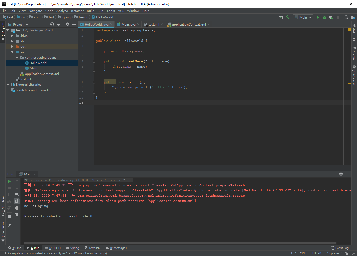Open the Terminal tool window
Screen dimensions: 357x256
pyautogui.click(x=92, y=248)
